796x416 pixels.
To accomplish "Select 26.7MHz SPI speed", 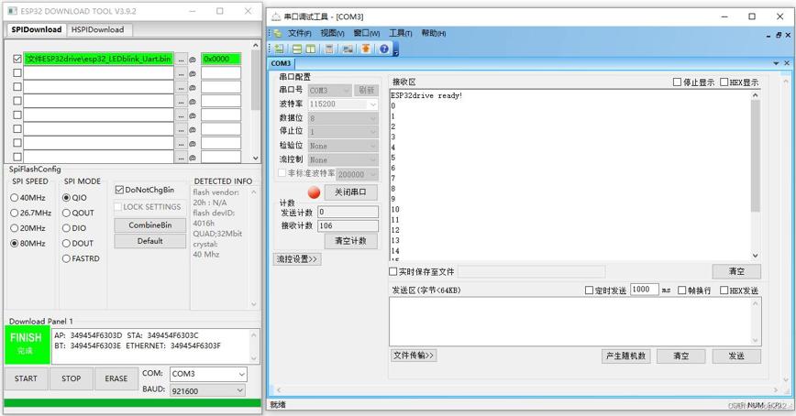I will [x=15, y=213].
